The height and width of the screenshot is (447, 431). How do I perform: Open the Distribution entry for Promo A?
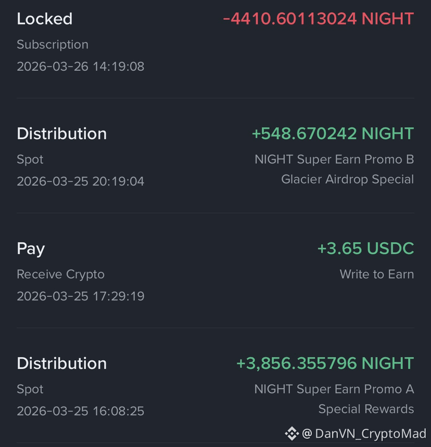(215, 385)
